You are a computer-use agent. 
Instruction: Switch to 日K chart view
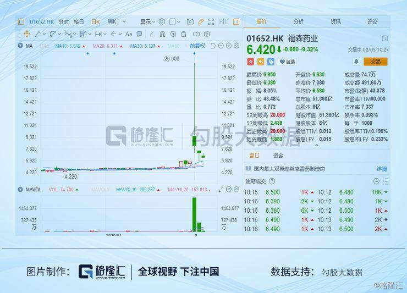pos(96,22)
